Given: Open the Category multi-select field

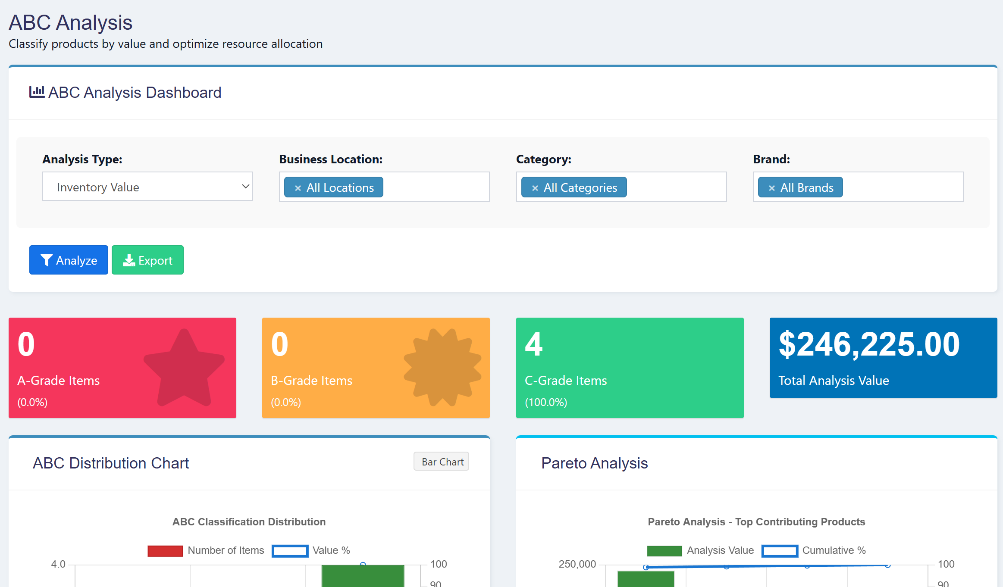Looking at the screenshot, I should 621,187.
